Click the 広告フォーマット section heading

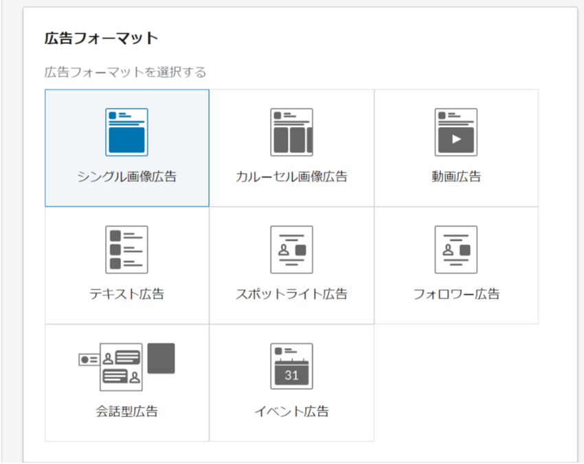pos(101,38)
